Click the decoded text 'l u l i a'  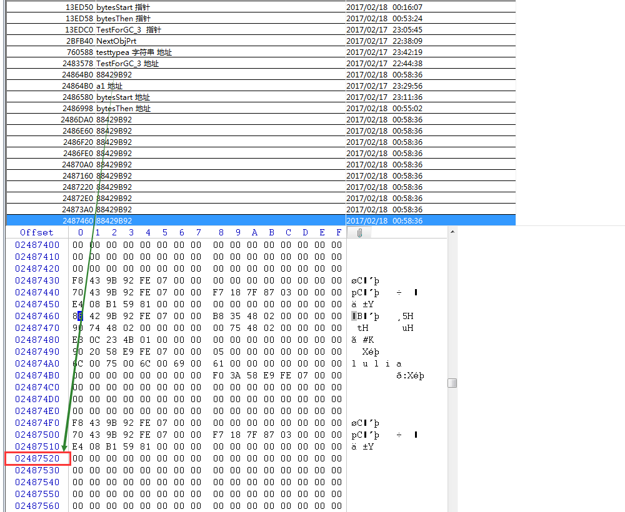(376, 363)
